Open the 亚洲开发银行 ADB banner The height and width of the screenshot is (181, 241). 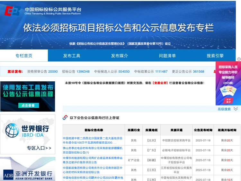point(28,169)
